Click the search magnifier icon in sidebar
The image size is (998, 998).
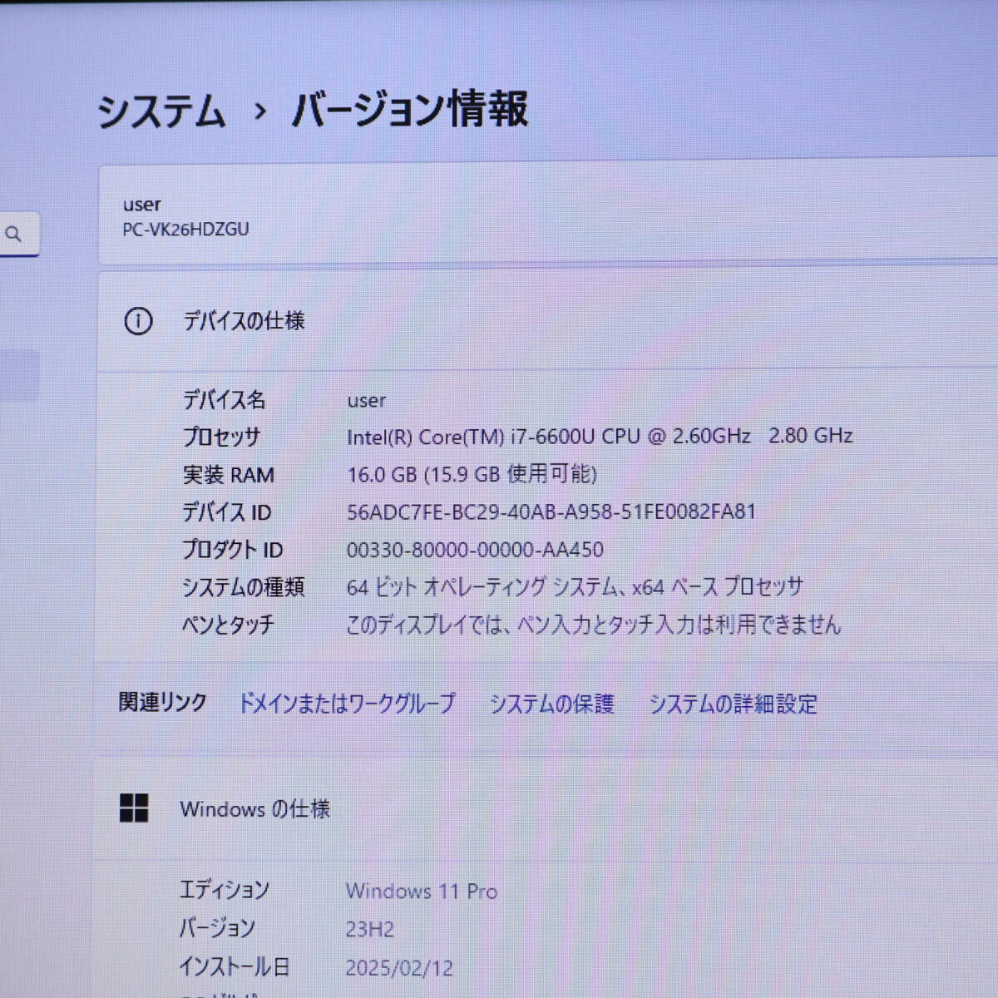tap(13, 235)
